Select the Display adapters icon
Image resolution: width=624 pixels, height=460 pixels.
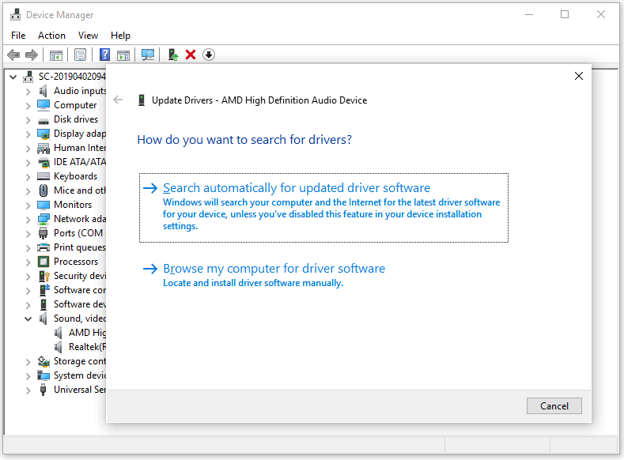[43, 134]
